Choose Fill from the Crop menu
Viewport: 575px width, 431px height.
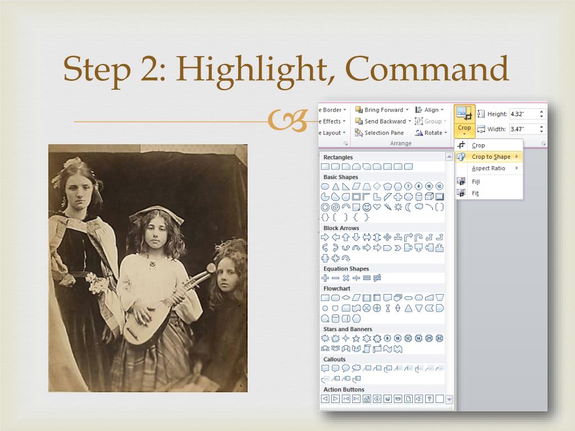[476, 182]
